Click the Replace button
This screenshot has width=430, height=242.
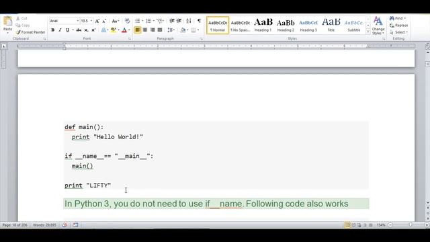398,26
